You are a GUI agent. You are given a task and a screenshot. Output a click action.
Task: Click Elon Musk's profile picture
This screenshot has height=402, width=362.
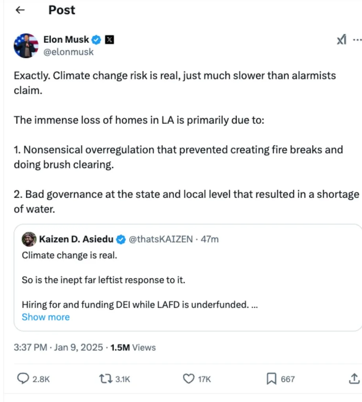(25, 45)
